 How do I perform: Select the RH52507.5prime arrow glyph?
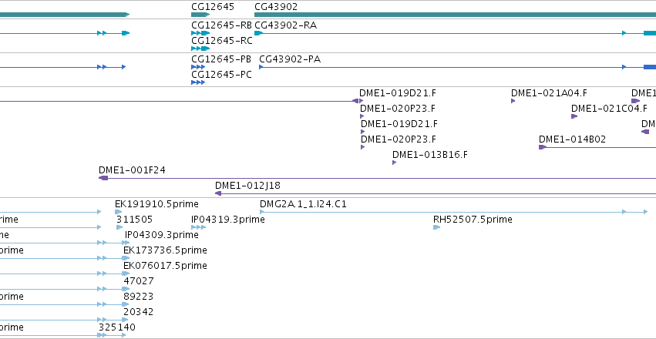[437, 227]
